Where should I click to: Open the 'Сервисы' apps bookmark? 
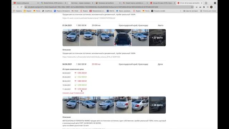(18, 11)
